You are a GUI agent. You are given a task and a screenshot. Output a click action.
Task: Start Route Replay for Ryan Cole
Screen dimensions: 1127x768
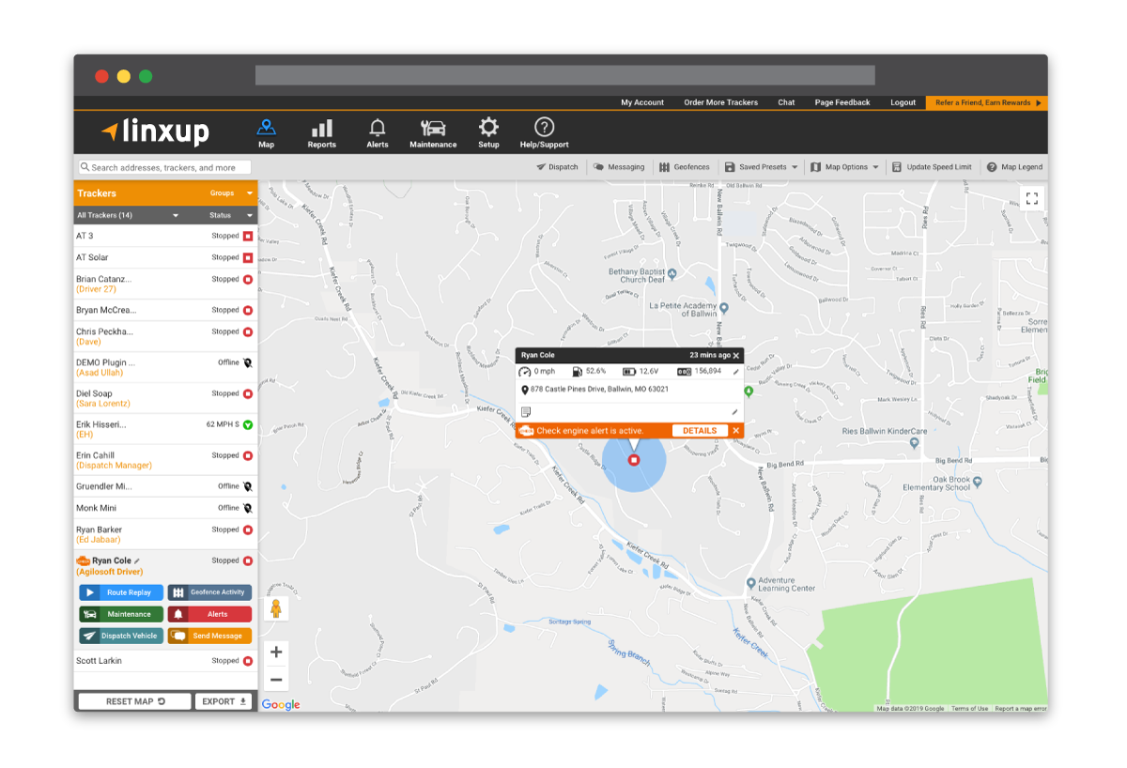pyautogui.click(x=120, y=591)
